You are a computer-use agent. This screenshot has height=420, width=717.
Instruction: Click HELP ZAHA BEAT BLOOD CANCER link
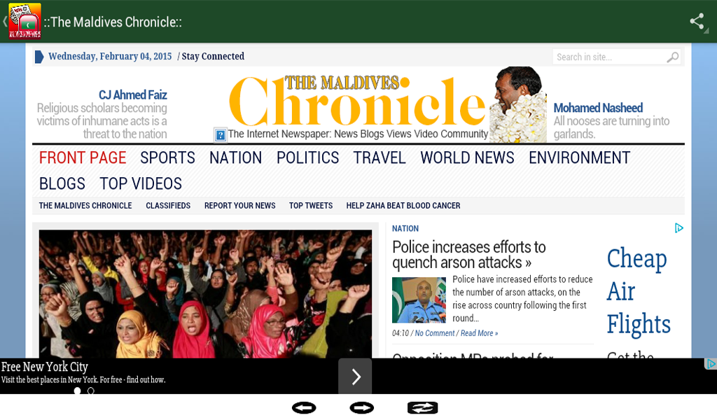pyautogui.click(x=403, y=206)
